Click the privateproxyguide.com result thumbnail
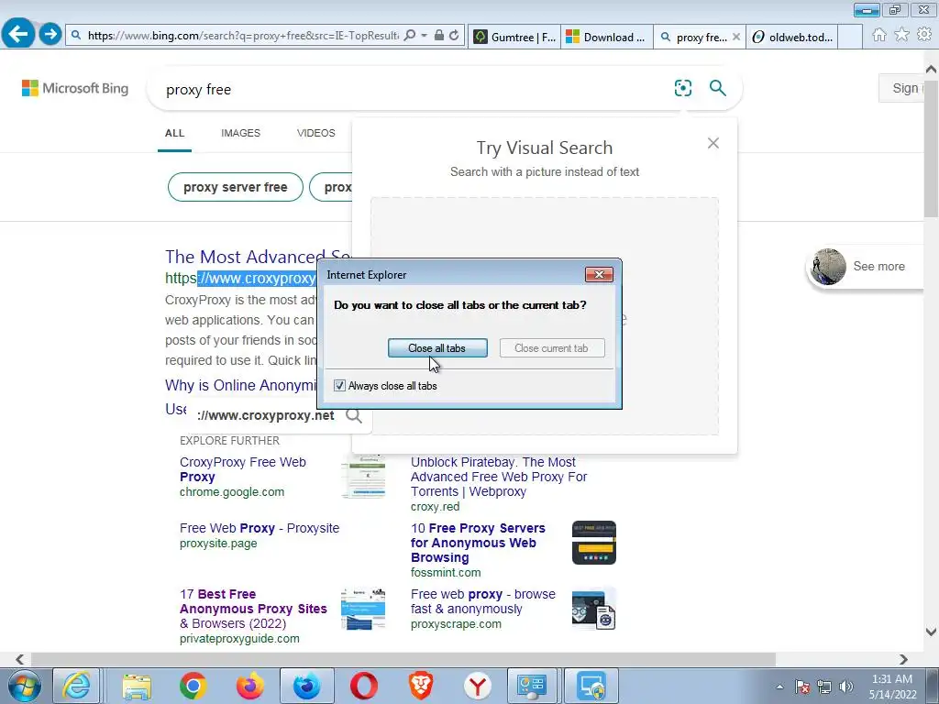Image resolution: width=939 pixels, height=704 pixels. click(x=363, y=609)
